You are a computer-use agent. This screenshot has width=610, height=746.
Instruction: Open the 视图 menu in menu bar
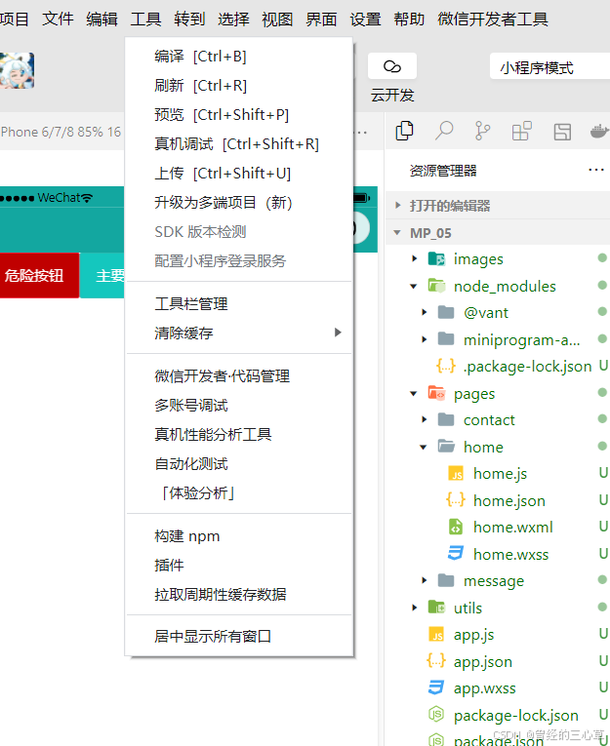point(277,20)
